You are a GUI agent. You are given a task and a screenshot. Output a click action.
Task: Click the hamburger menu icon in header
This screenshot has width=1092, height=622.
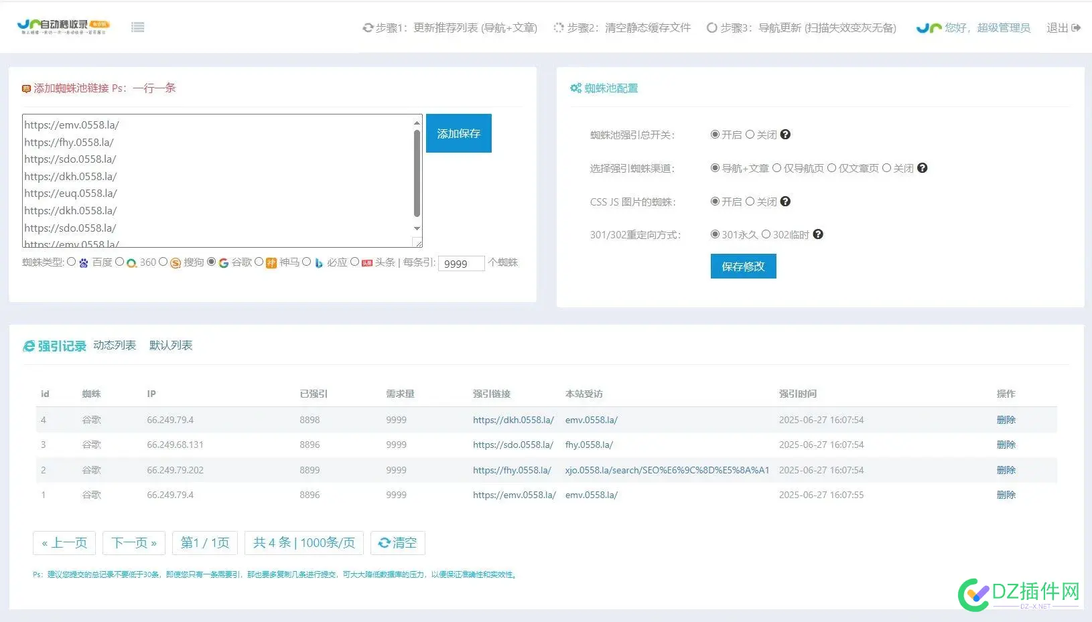138,27
